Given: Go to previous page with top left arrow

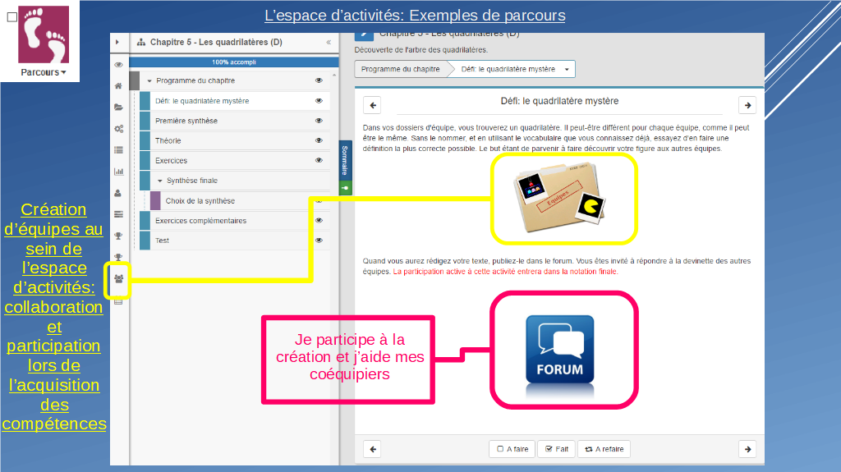Looking at the screenshot, I should (373, 105).
